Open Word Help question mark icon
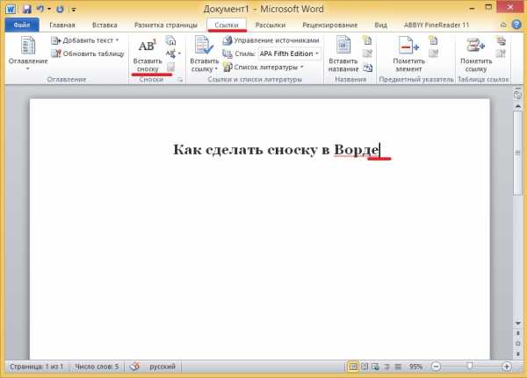 tap(516, 25)
